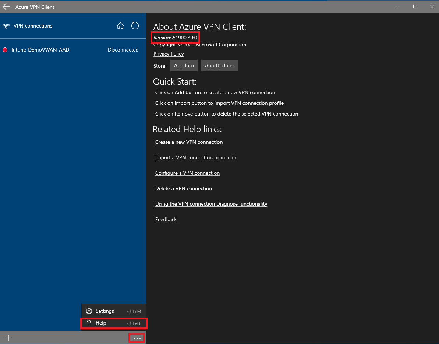This screenshot has height=344, width=439.
Task: Click the 'Click on Add button' instruction text
Action: (215, 92)
